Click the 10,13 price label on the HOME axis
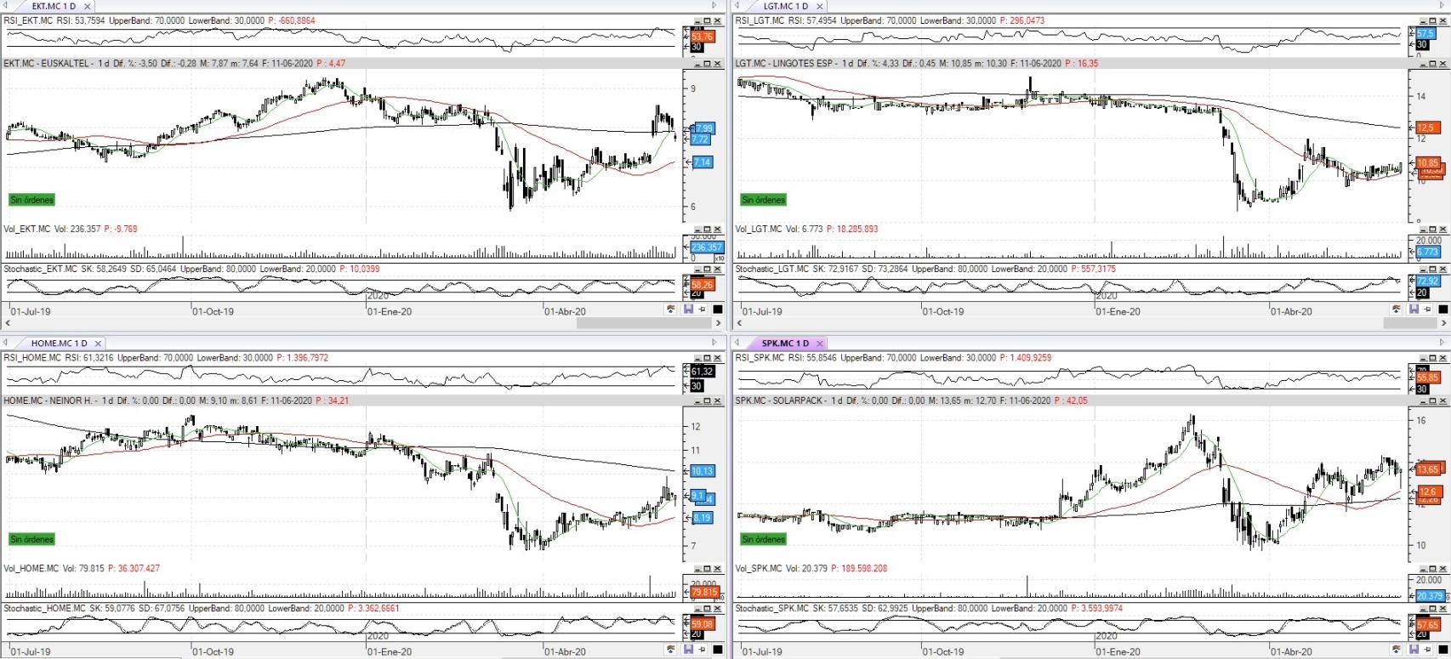 pos(703,471)
